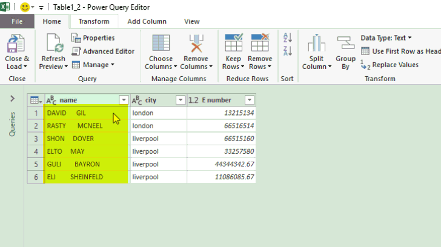Click the Choose Columns icon

point(161,43)
